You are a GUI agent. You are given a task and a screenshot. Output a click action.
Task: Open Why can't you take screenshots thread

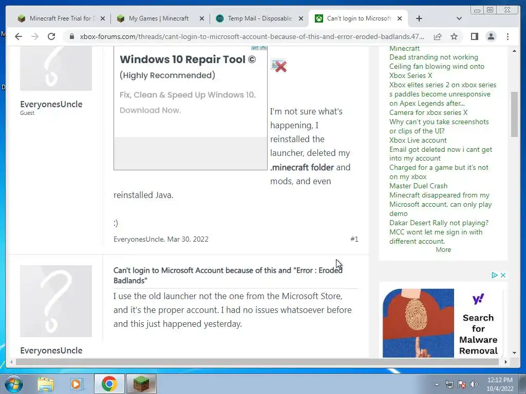click(x=439, y=126)
